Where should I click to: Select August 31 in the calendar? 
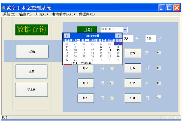click(x=75, y=60)
